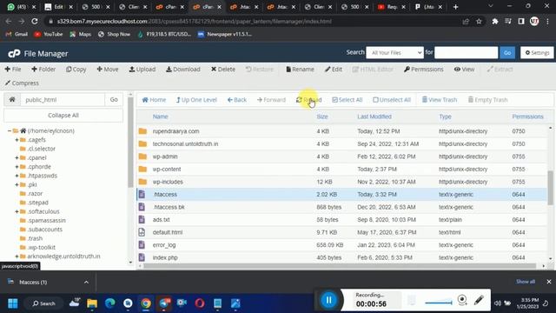Open File Manager Settings
Screen dimensions: 556x313
pyautogui.click(x=537, y=53)
